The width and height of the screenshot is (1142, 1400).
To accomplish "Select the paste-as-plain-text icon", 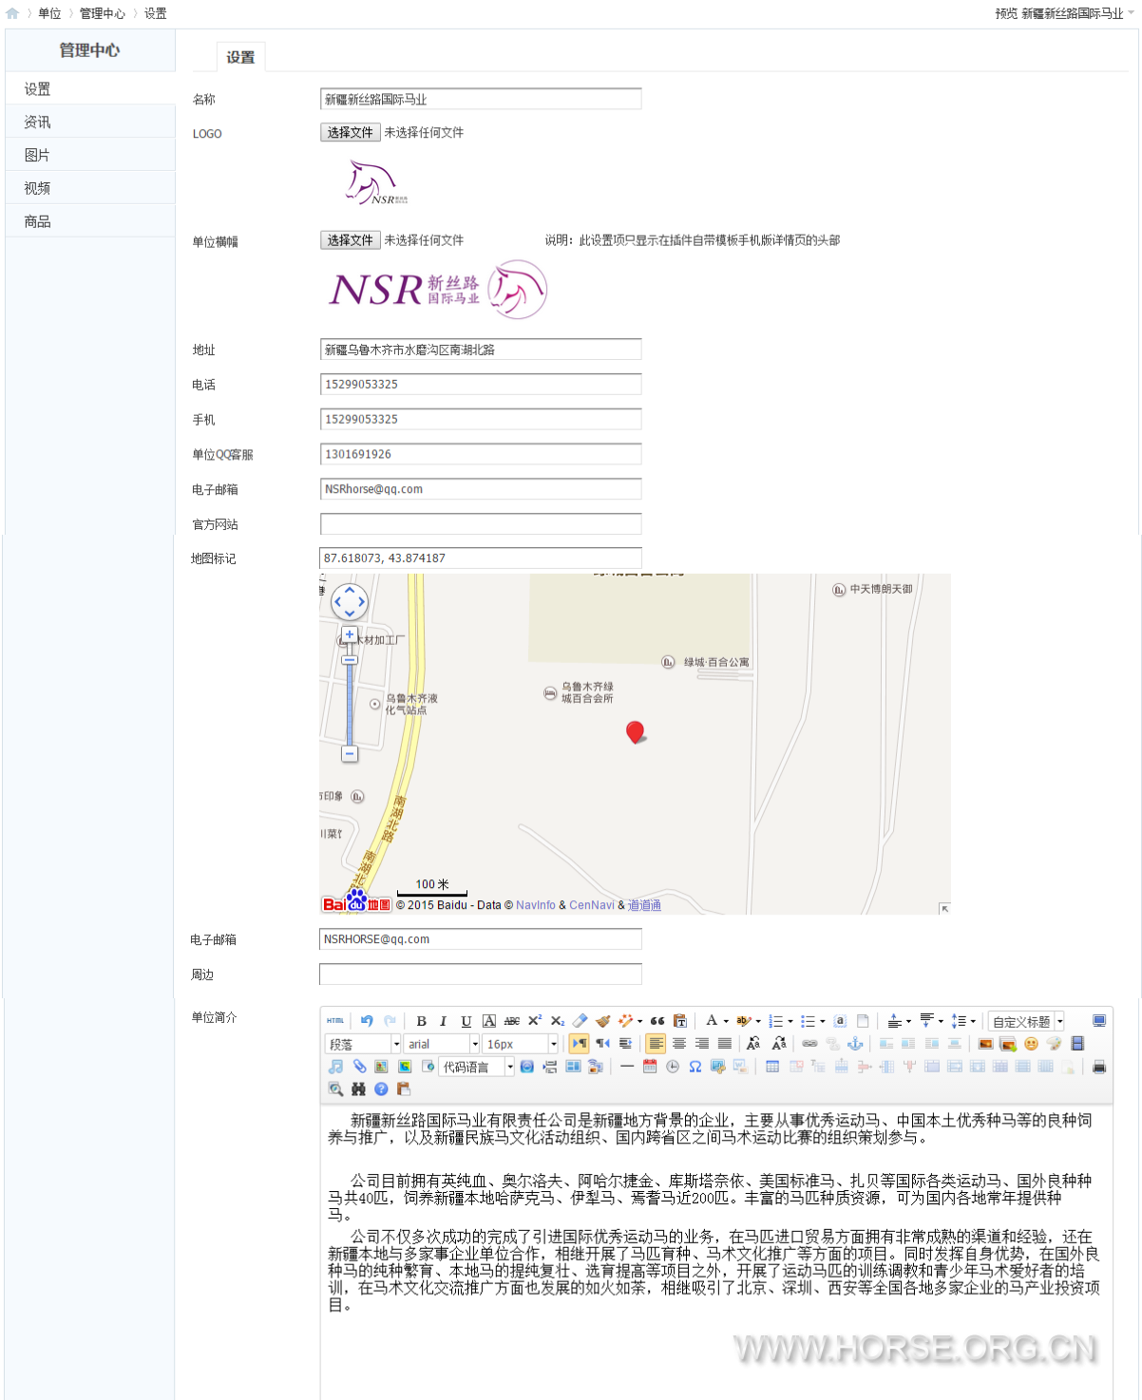I will (x=680, y=1021).
